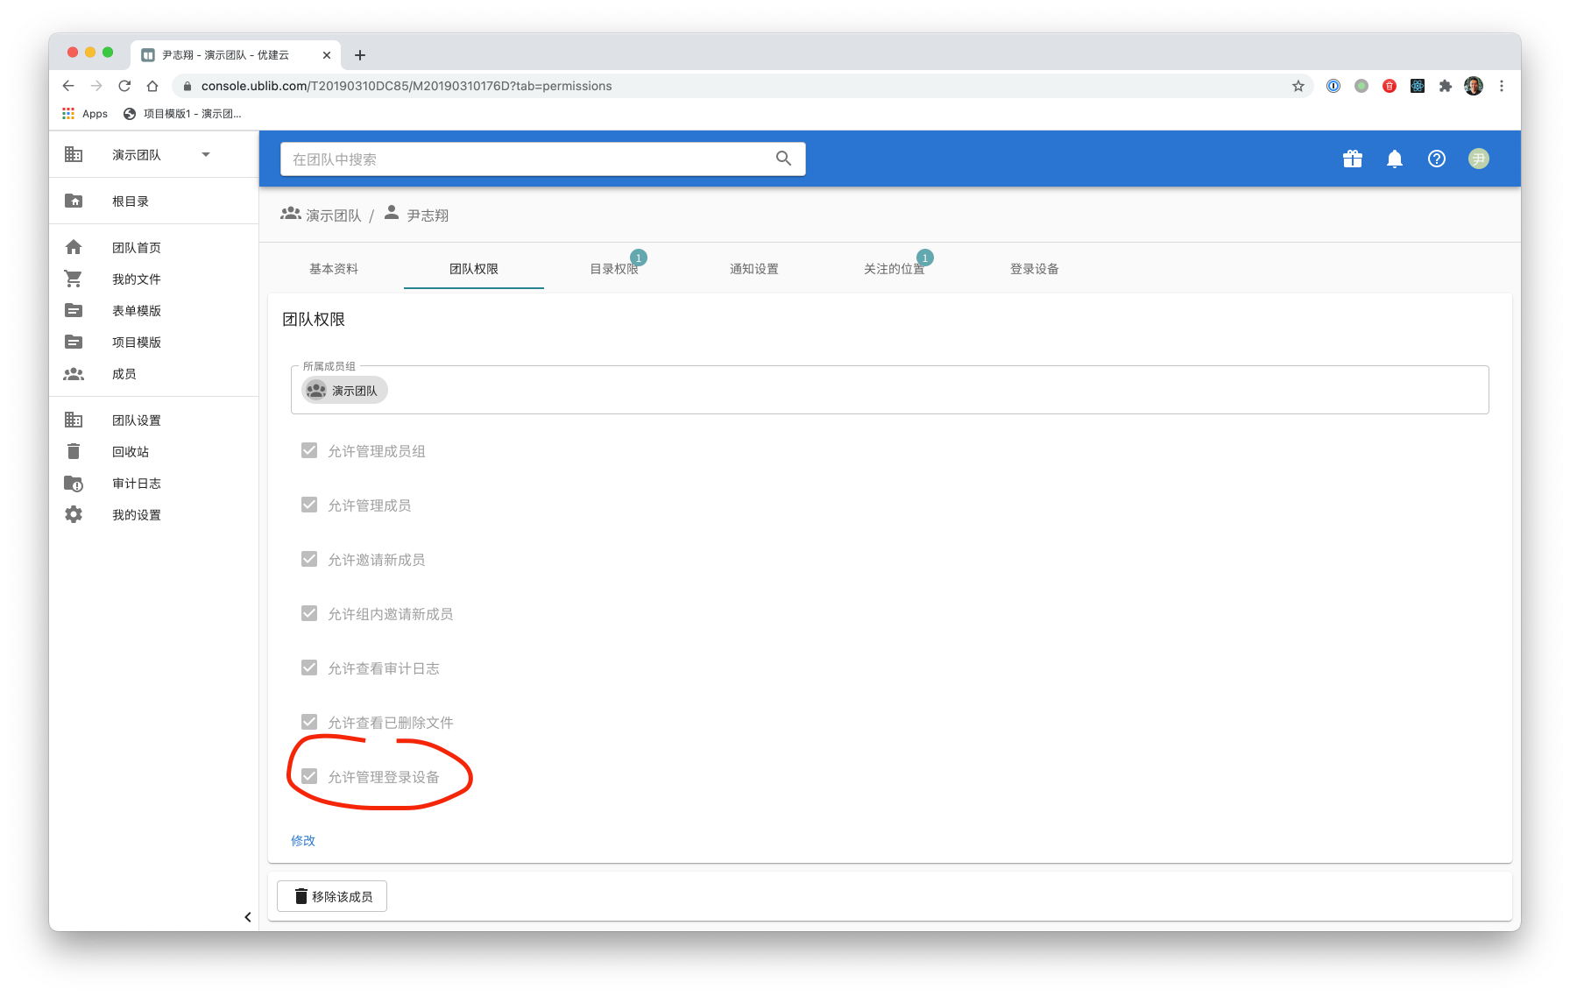
Task: Click the 在团队中搜索 search field
Action: point(526,159)
